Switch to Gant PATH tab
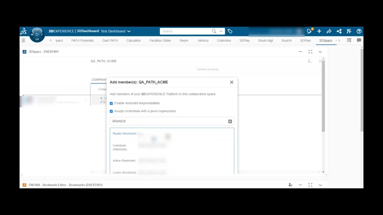The image size is (383, 215). (110, 41)
